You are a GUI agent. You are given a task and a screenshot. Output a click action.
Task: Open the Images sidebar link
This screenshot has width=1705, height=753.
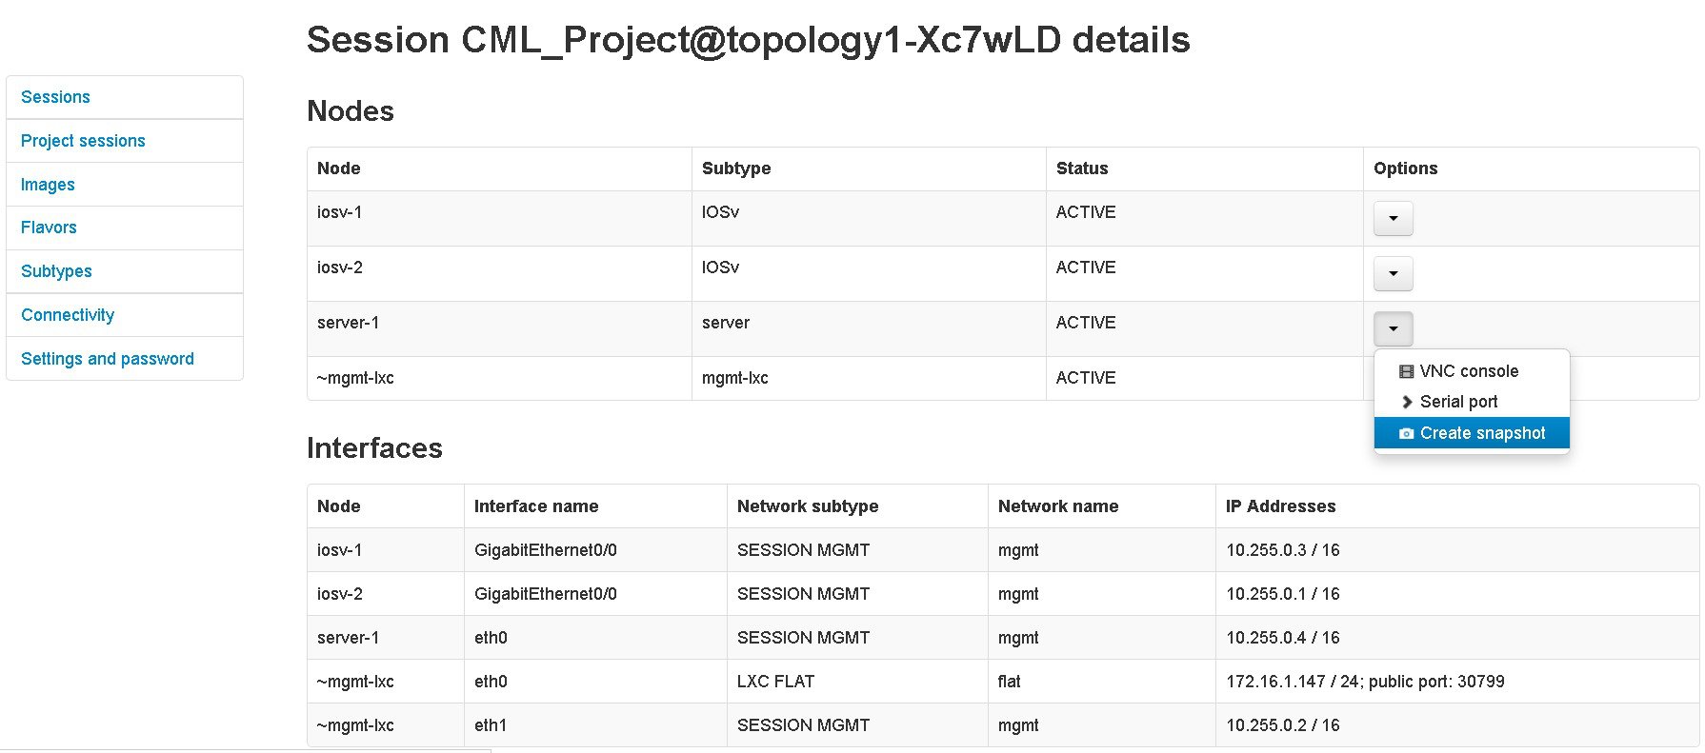click(48, 185)
